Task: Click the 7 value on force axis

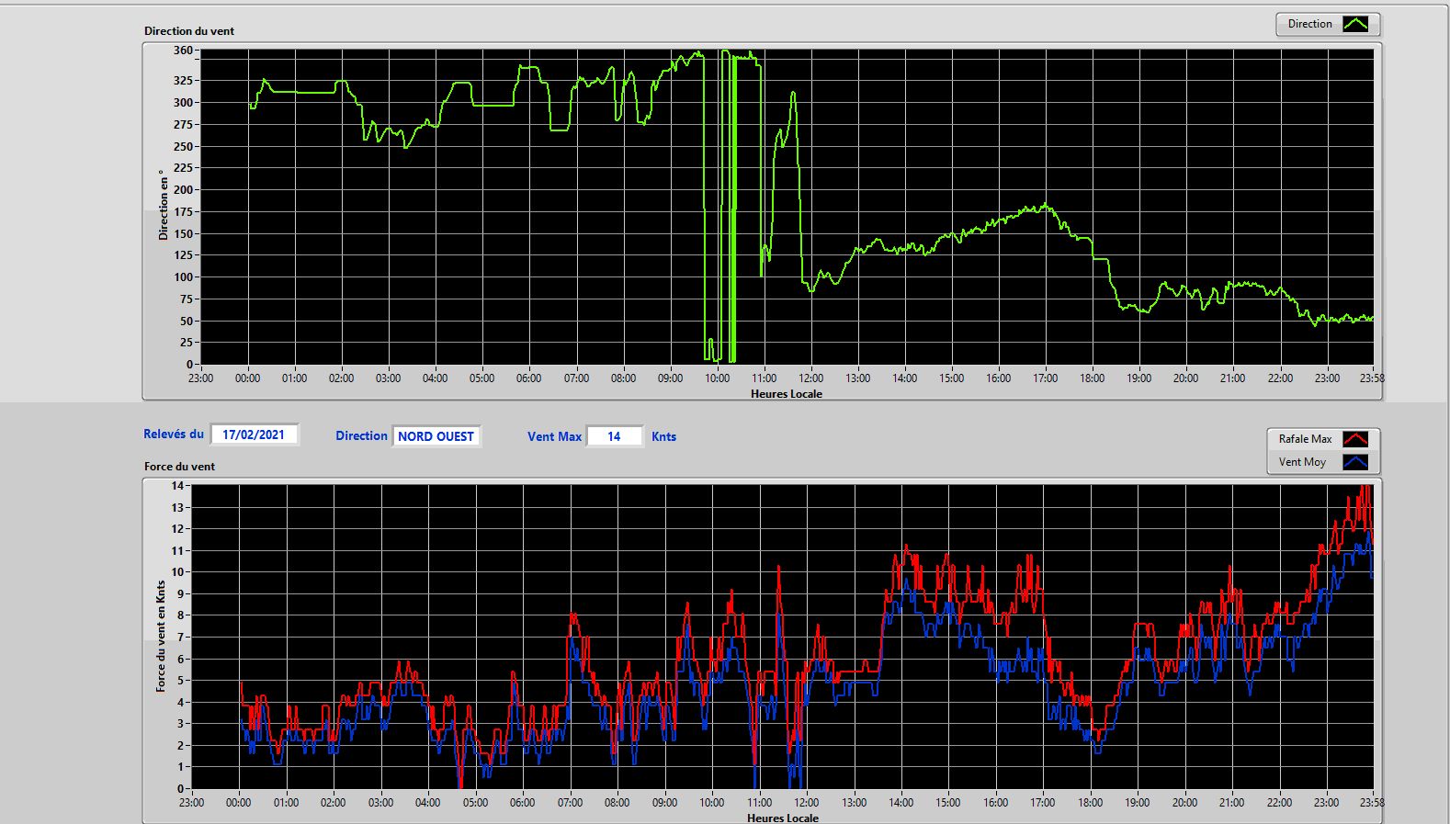Action: pos(181,638)
